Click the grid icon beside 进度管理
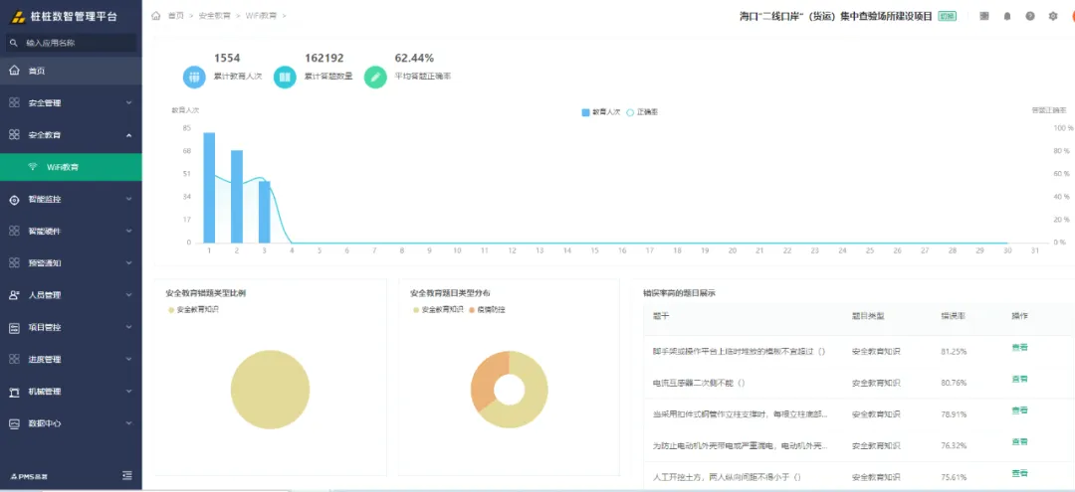 pyautogui.click(x=14, y=359)
